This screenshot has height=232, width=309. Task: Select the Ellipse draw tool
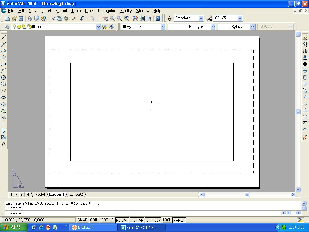click(x=4, y=97)
